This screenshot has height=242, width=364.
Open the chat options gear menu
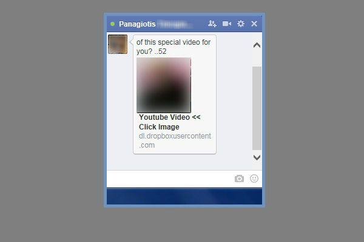(241, 24)
